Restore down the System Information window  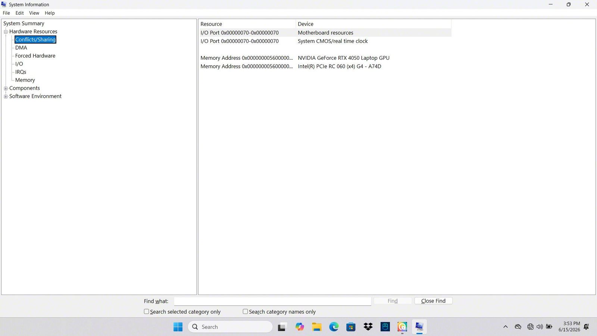click(569, 4)
